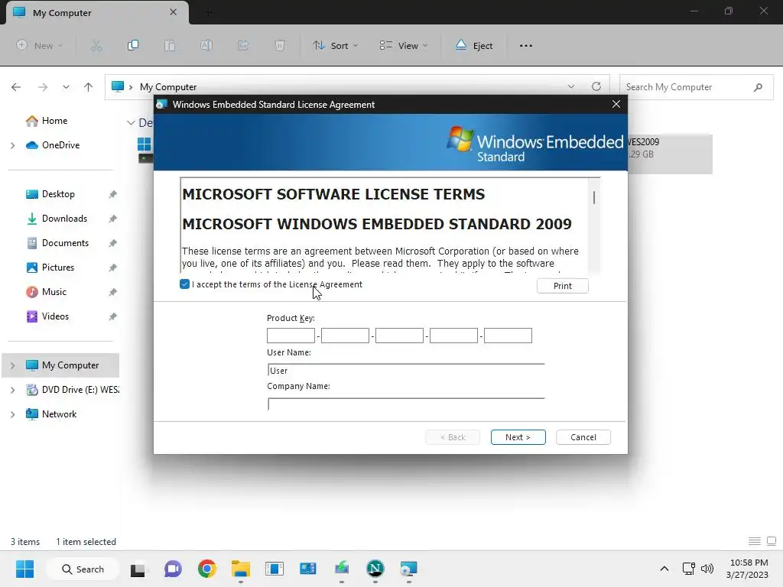Click the Cut icon in Explorer toolbar
This screenshot has width=783, height=587.
click(96, 45)
